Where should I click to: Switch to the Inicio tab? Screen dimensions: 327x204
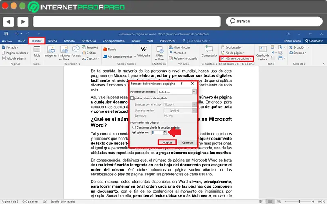tap(22, 41)
